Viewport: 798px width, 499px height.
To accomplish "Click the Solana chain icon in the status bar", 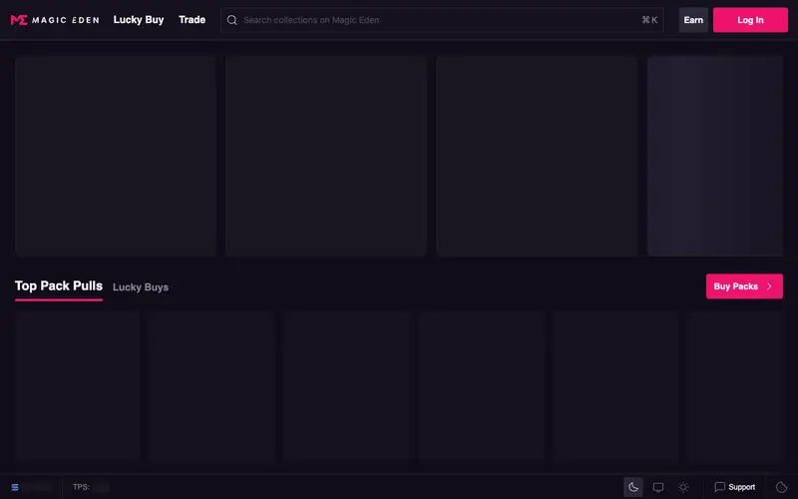I will click(15, 487).
